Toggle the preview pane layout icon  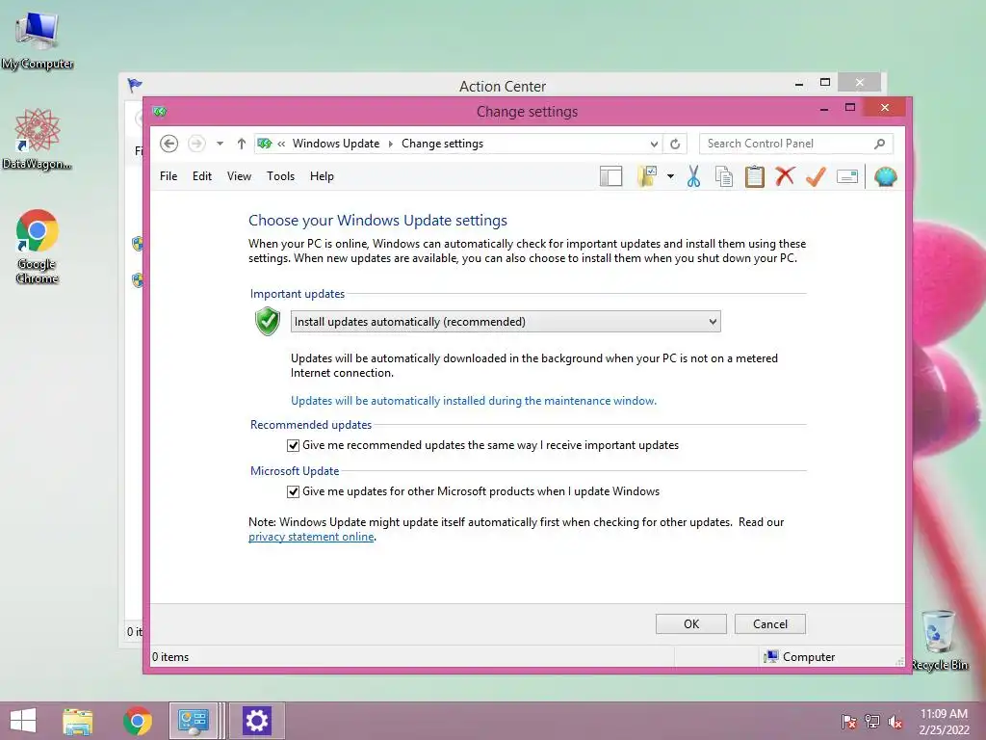click(x=611, y=177)
